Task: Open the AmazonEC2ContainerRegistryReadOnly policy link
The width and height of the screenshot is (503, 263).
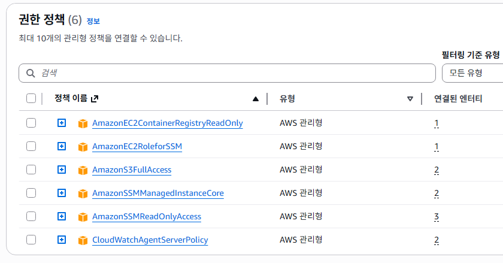Action: click(x=168, y=123)
